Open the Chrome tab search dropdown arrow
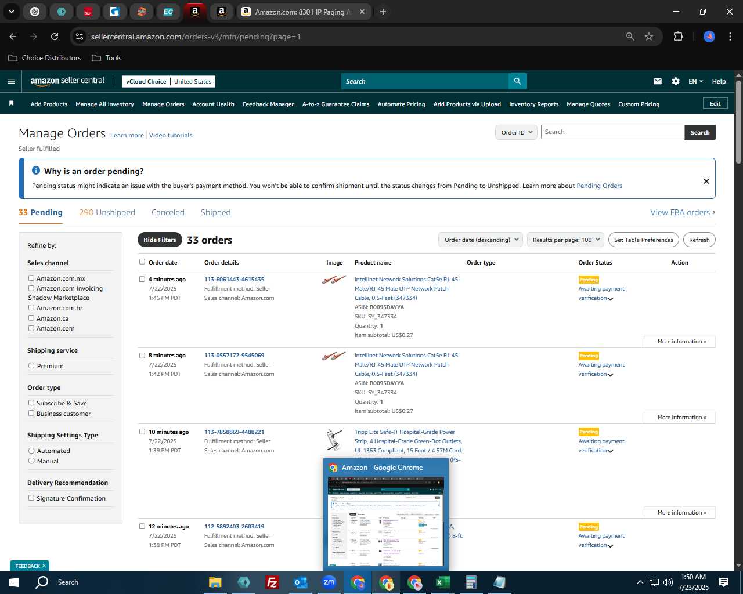This screenshot has height=594, width=743. pos(11,12)
